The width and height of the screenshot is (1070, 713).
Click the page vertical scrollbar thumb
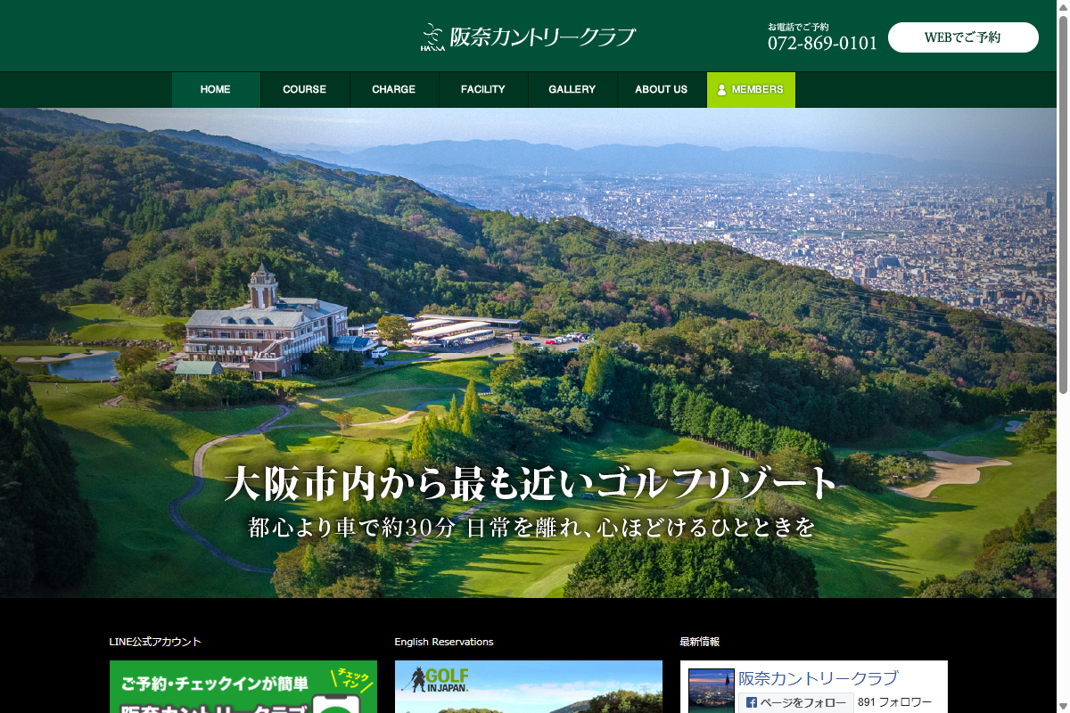pos(1063,203)
